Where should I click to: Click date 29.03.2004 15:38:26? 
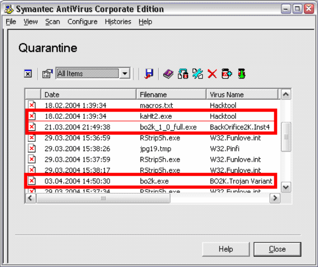click(77, 149)
